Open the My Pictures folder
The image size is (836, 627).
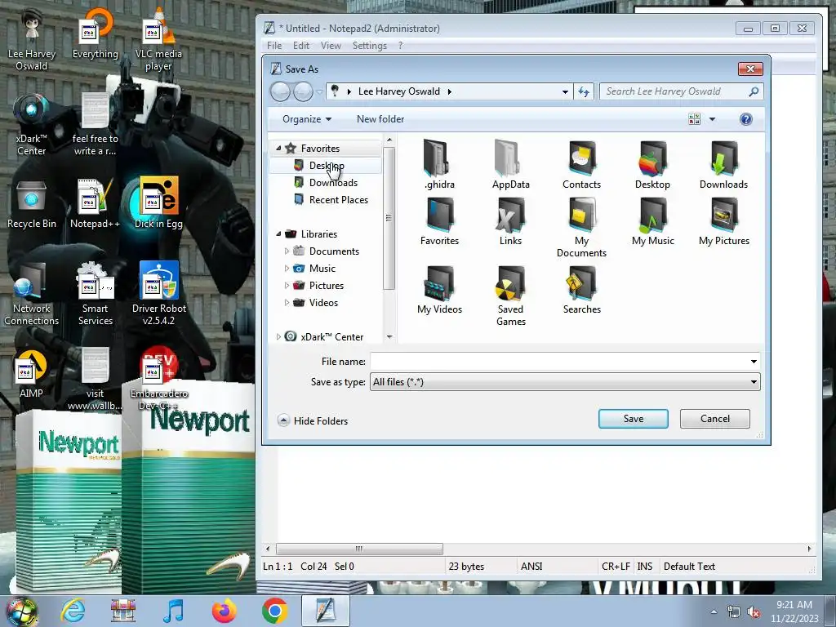(x=723, y=222)
